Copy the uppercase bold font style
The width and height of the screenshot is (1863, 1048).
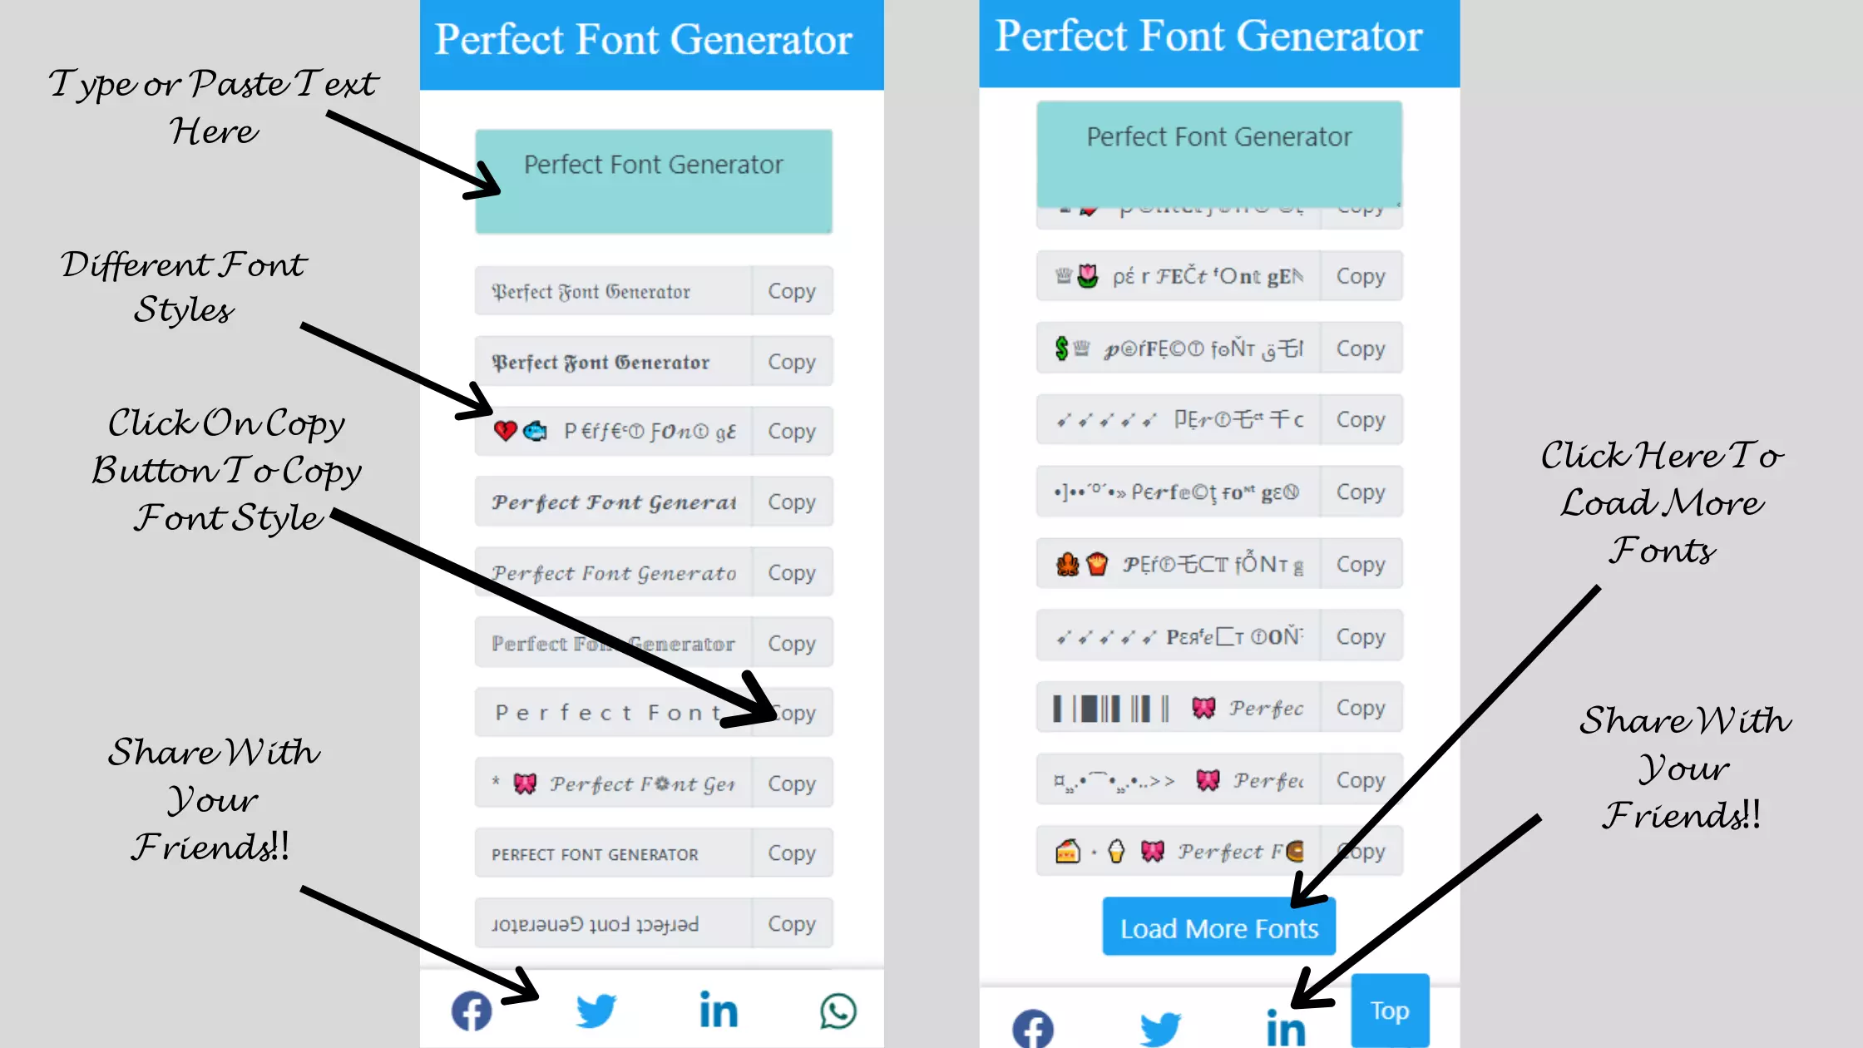[x=791, y=853]
